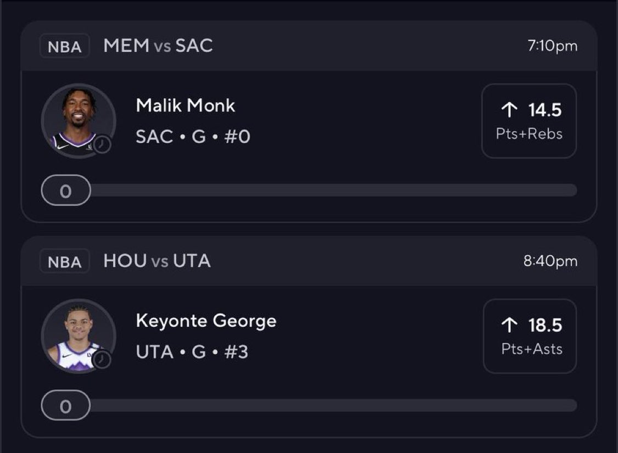
Task: Click NBA badge in HOU vs UTA header
Action: [64, 262]
